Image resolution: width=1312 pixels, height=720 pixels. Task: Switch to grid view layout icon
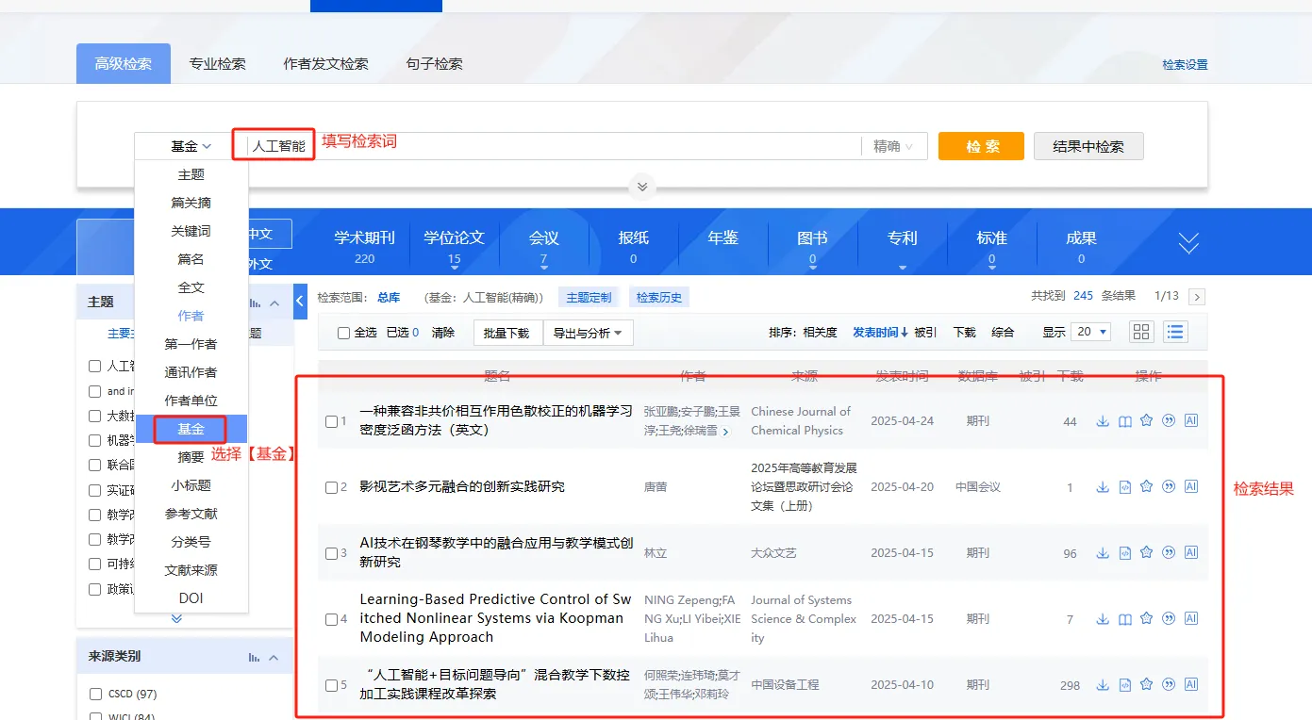pos(1141,332)
